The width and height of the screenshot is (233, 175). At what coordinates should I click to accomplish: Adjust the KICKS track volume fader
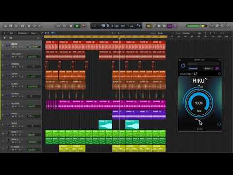click(33, 47)
